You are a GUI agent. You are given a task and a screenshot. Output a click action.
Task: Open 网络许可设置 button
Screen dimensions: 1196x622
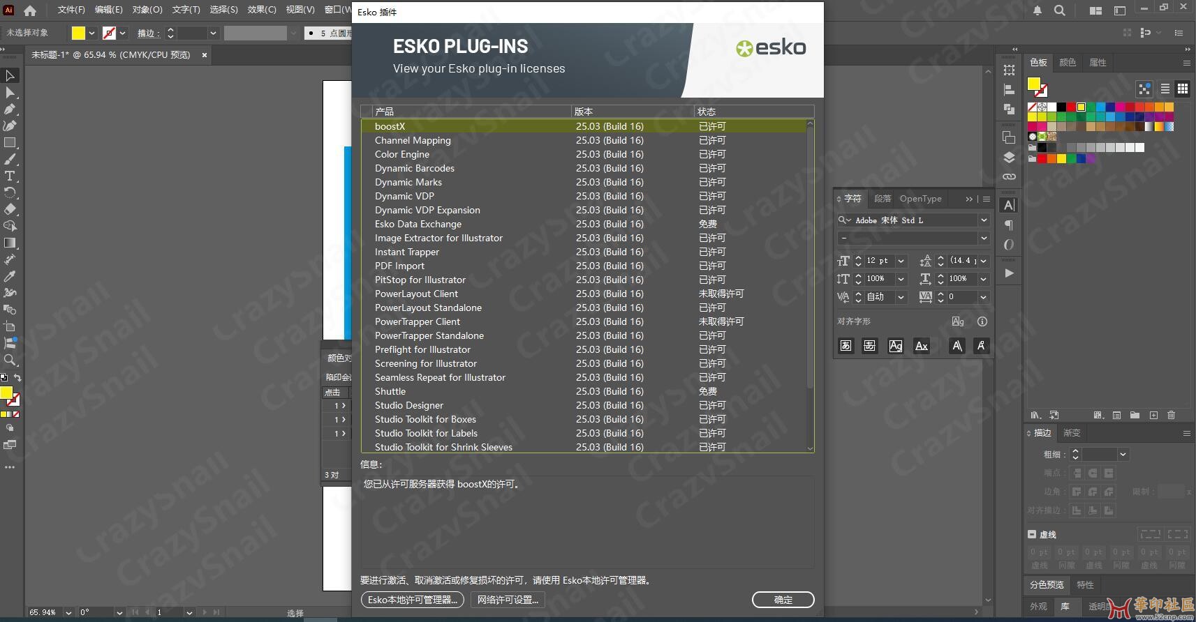point(508,600)
